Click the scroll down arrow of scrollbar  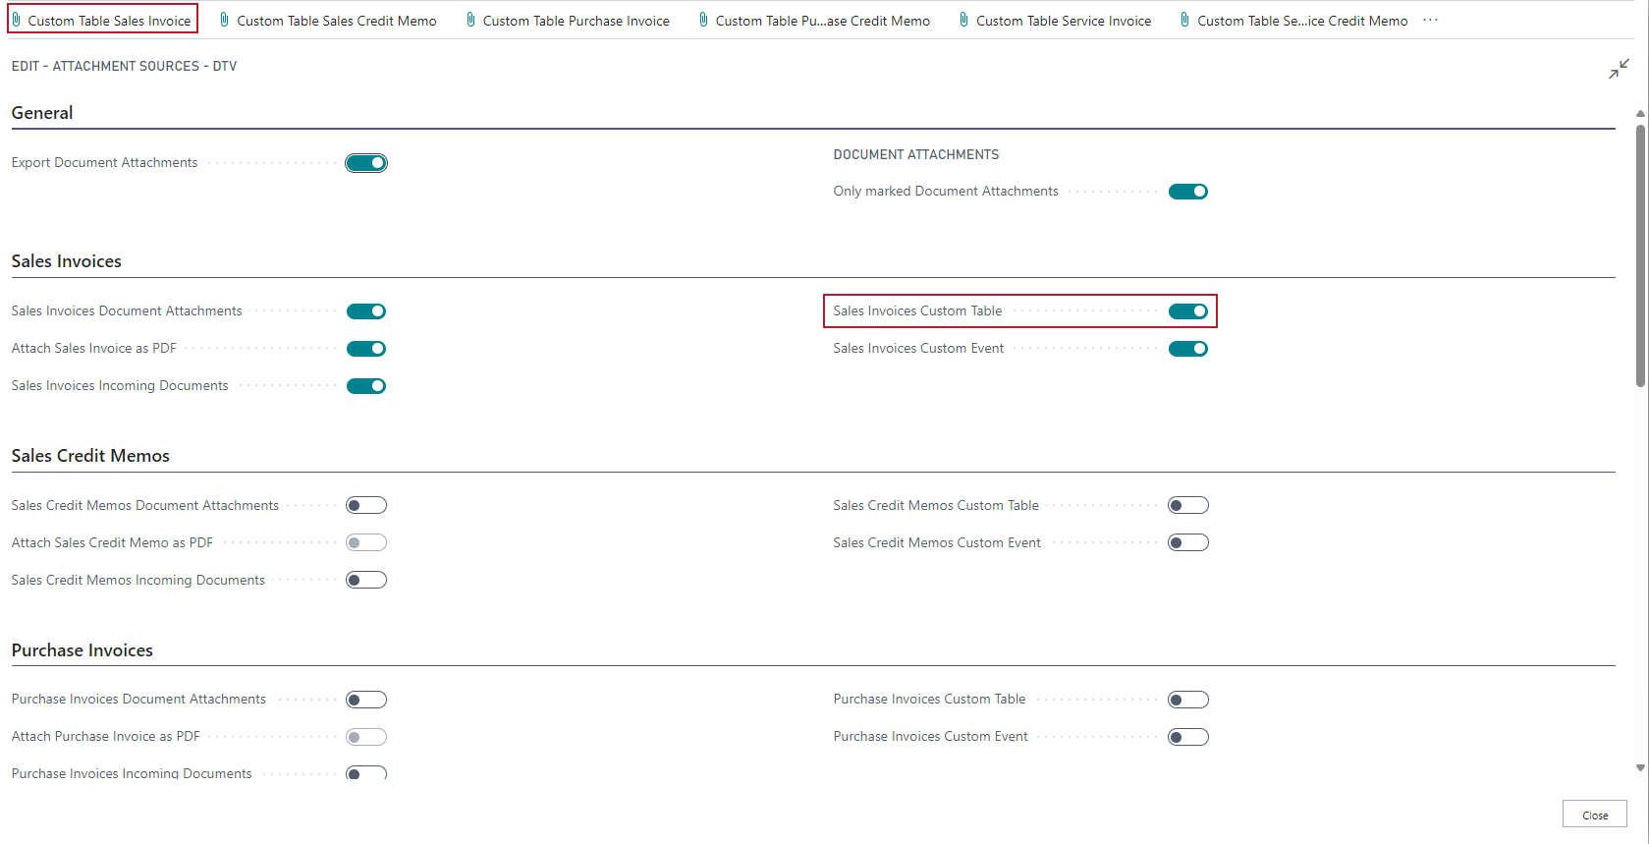[1640, 768]
